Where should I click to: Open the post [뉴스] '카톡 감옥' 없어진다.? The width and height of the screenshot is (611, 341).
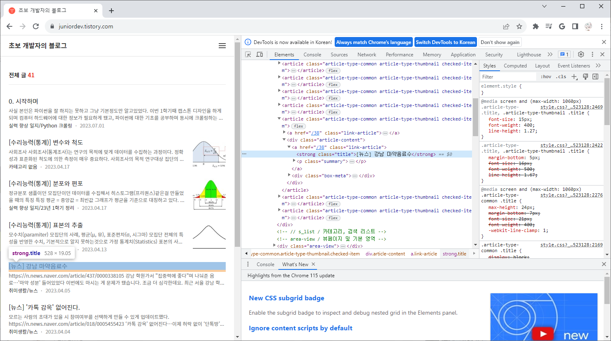(x=44, y=307)
